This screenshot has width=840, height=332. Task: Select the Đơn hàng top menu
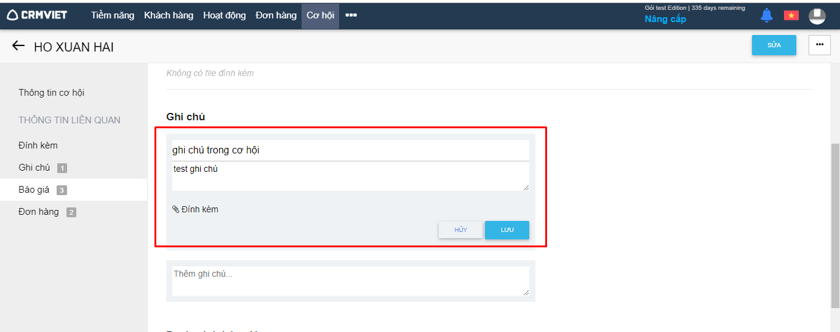tap(276, 15)
